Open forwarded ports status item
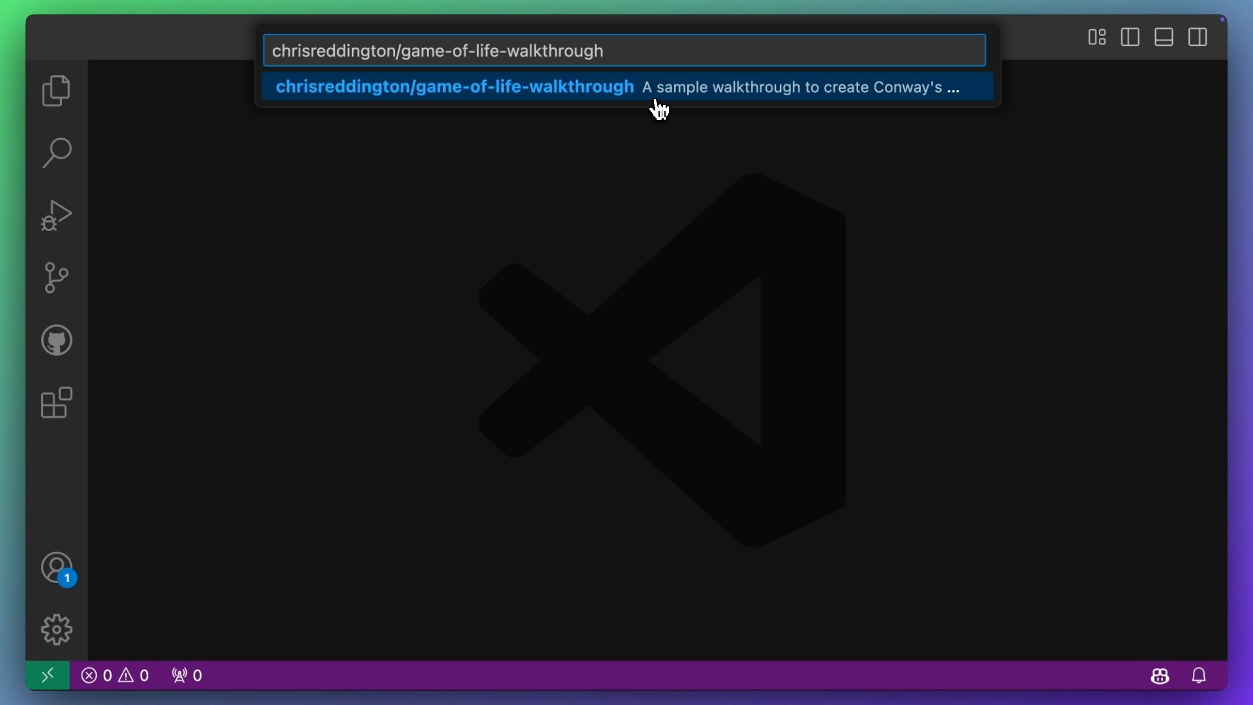Viewport: 1253px width, 705px height. (x=187, y=676)
